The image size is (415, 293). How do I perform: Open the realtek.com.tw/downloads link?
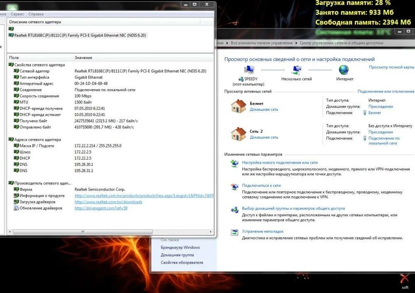108,202
